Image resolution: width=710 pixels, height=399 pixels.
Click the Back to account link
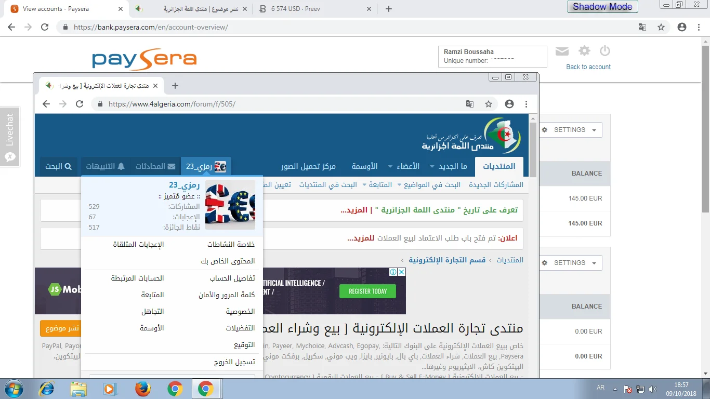tap(588, 67)
